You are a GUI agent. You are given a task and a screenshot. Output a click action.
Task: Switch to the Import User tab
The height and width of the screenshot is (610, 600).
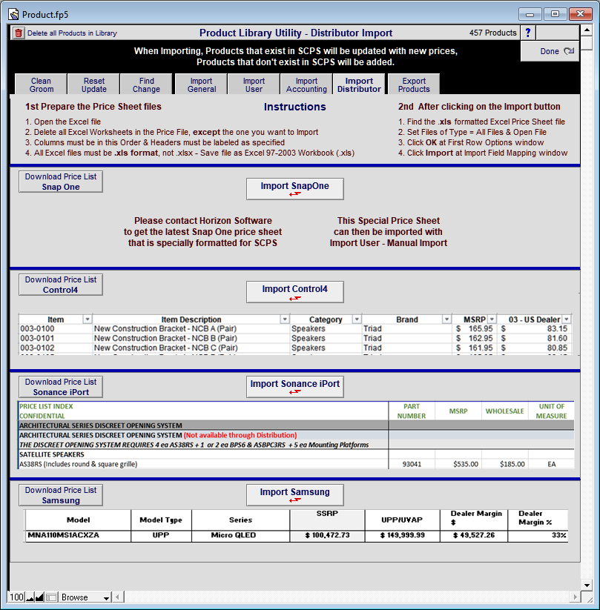pyautogui.click(x=254, y=84)
